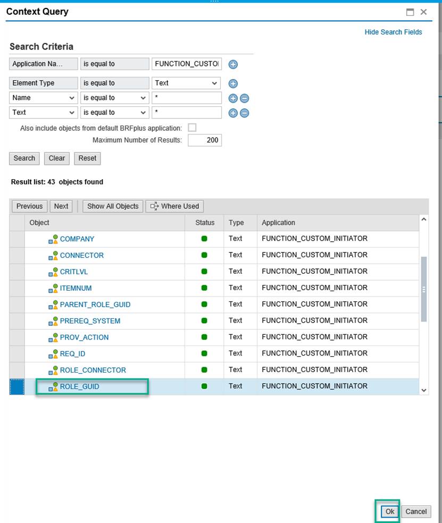
Task: Enable include objects from default BRFplus application
Action: click(191, 128)
